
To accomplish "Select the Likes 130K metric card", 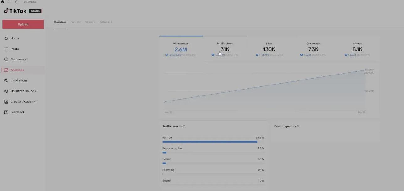I will [x=269, y=49].
